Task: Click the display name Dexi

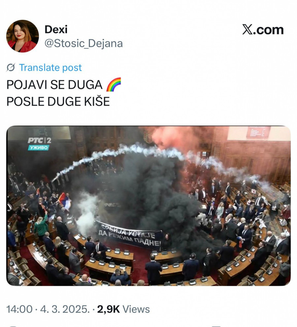Action: 56,29
